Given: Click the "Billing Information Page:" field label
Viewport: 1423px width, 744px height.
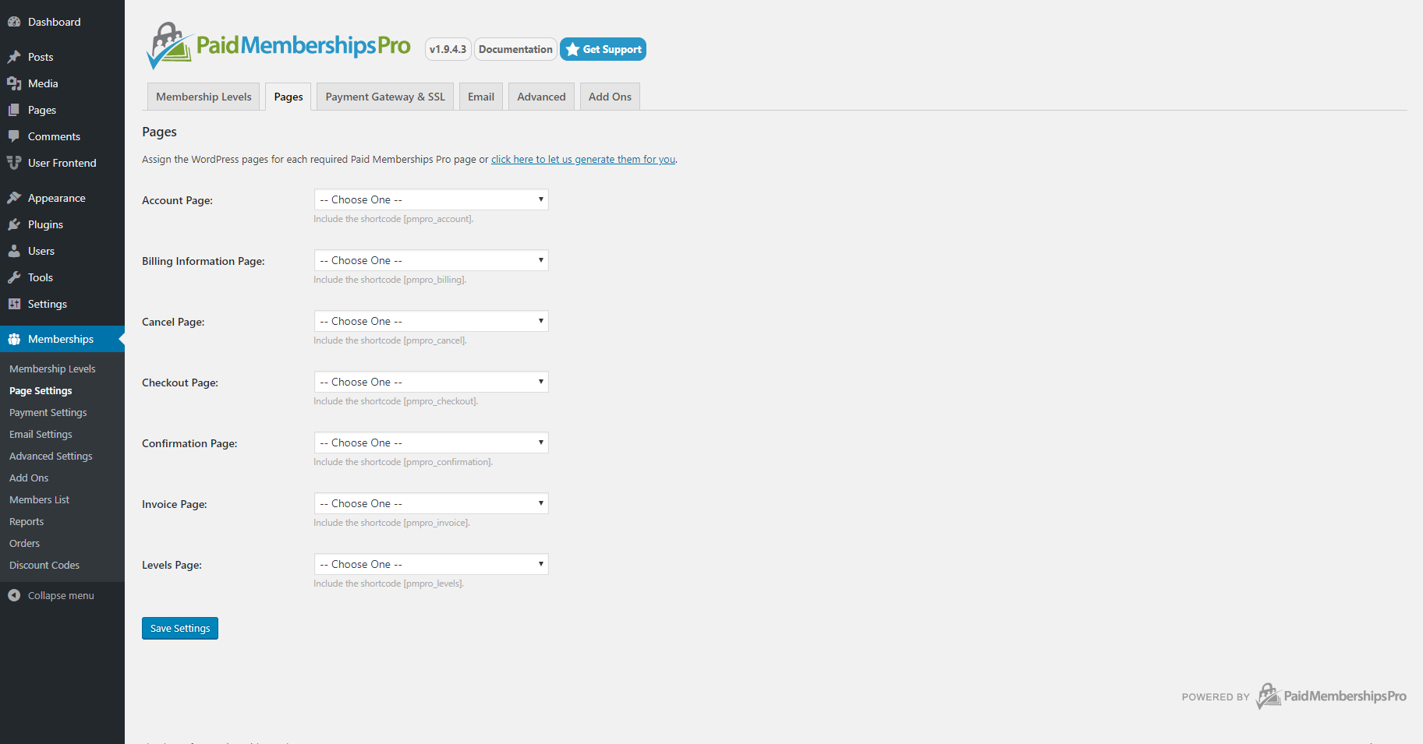Looking at the screenshot, I should point(204,261).
